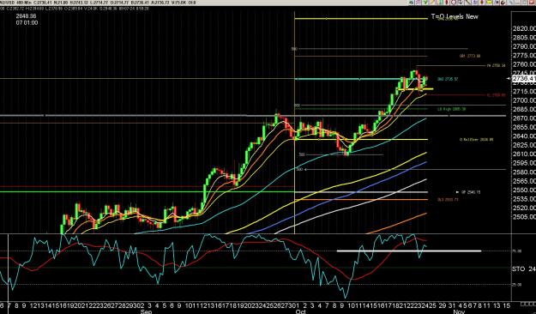This screenshot has width=536, height=314.
Task: Select the short yellow support line under recent candles
Action: click(x=416, y=89)
